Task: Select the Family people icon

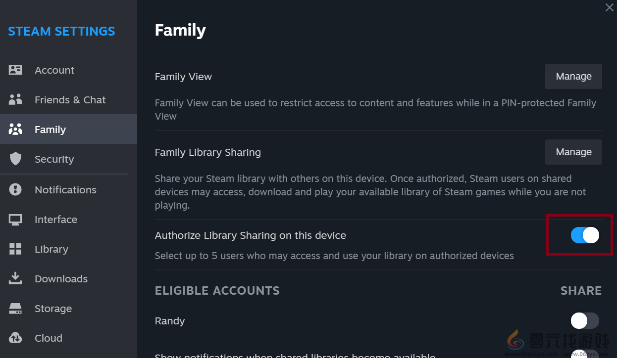Action: tap(15, 129)
